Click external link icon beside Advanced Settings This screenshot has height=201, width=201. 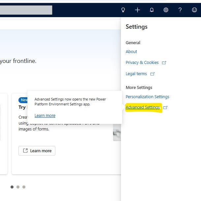165,107
